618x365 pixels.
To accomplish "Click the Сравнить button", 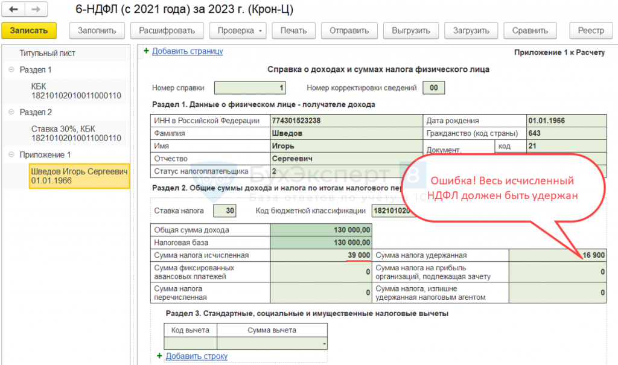I will click(530, 31).
